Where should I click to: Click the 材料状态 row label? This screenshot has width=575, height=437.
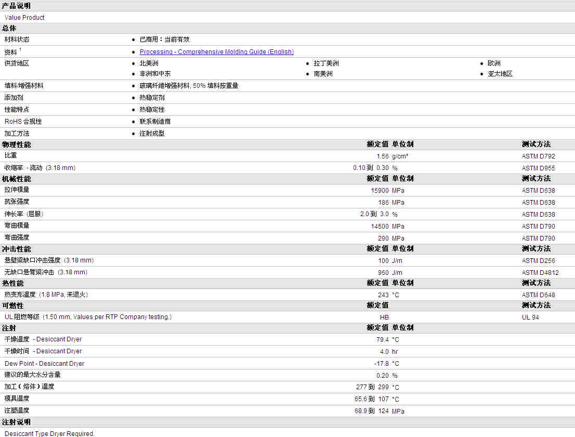17,39
